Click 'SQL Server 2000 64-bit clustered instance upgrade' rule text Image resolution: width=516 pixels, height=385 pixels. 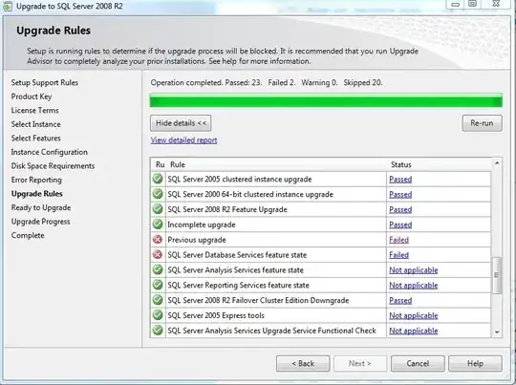click(250, 195)
